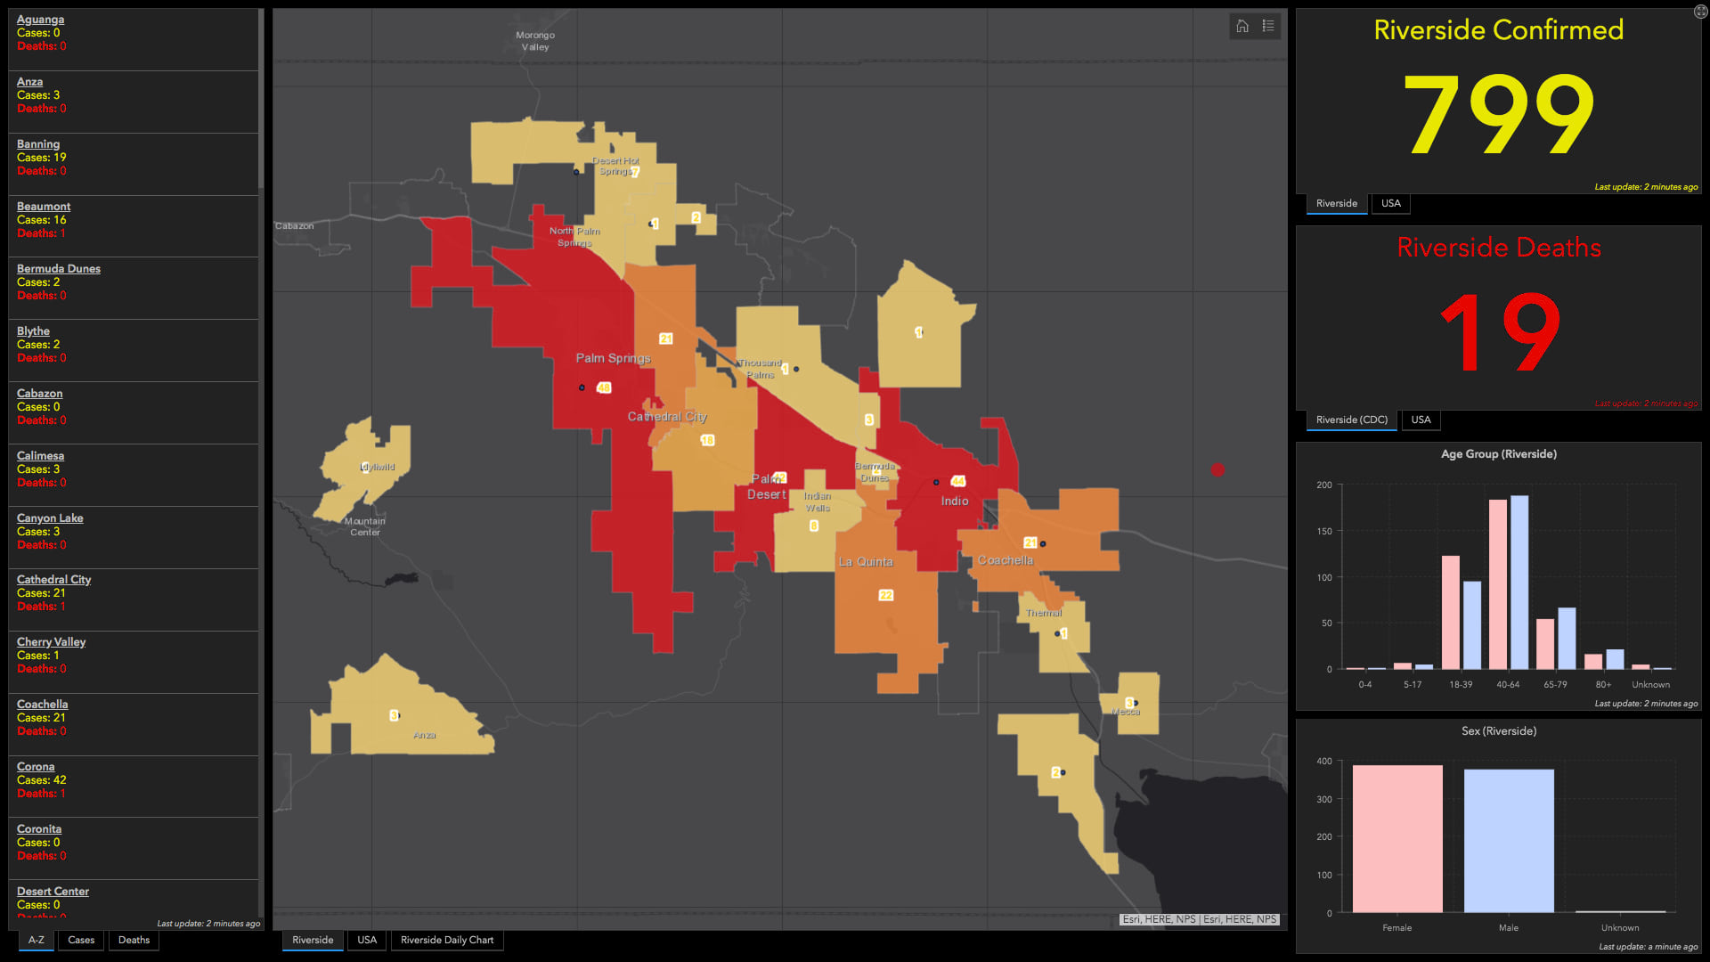Toggle the sidebar list to sort by Deaths
The image size is (1710, 962).
[133, 940]
